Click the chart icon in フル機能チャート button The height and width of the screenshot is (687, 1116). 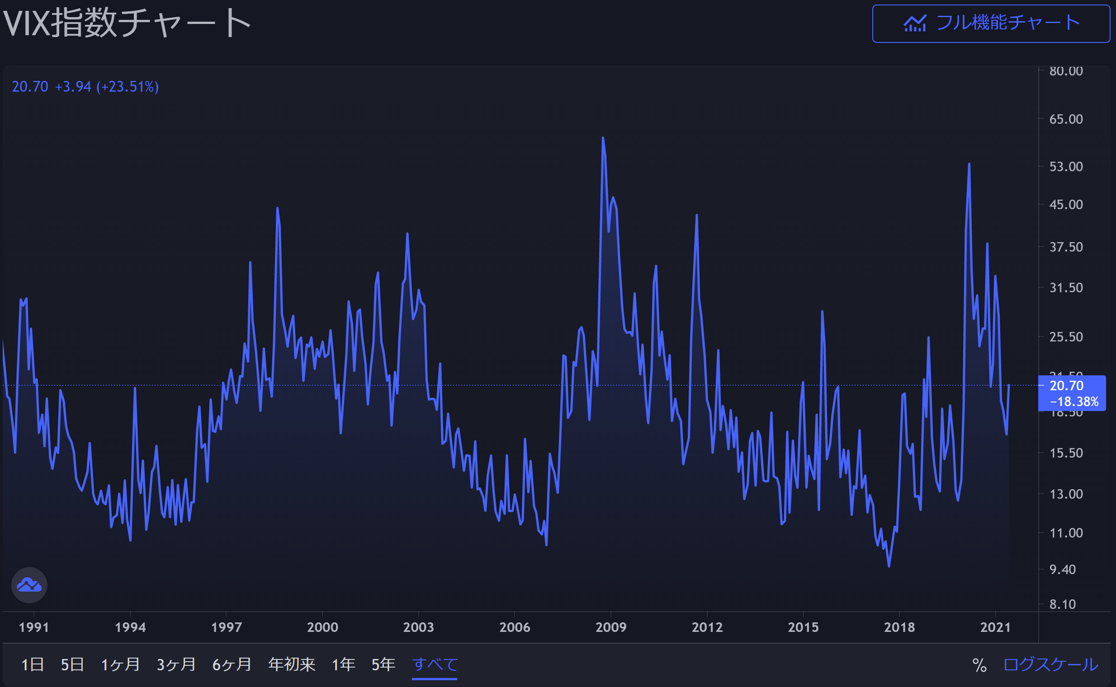(x=914, y=23)
